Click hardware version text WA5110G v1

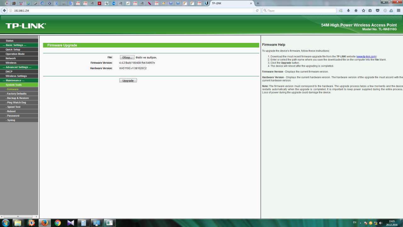(133, 68)
